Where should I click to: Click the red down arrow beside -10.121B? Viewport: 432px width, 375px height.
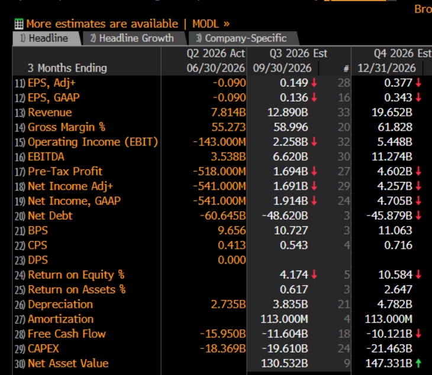[x=418, y=334]
